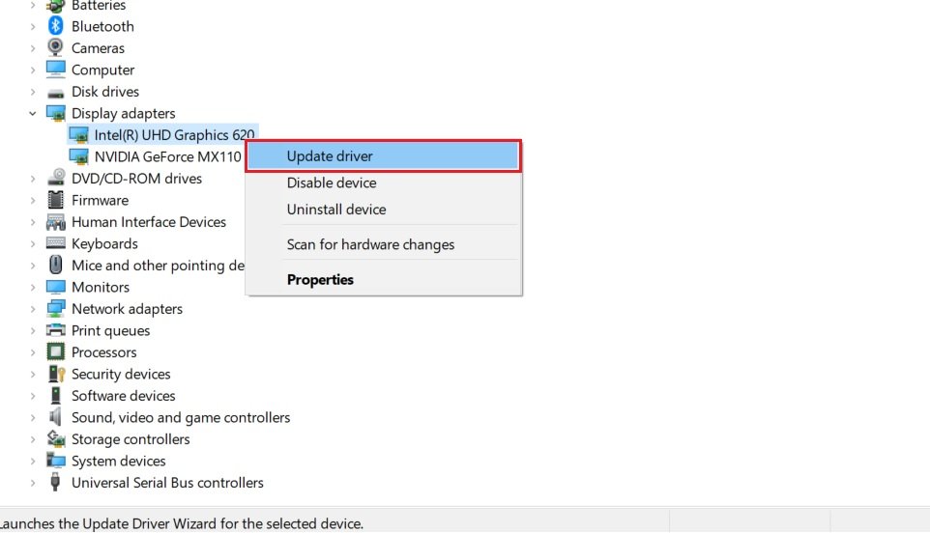Click the Firmware chip icon
Image resolution: width=930 pixels, height=533 pixels.
point(56,200)
